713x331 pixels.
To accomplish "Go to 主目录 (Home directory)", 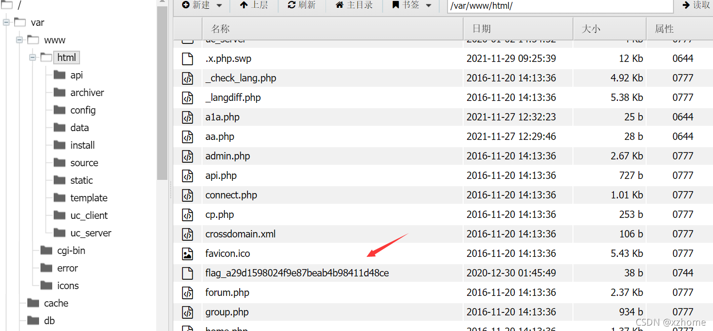I will pos(354,5).
